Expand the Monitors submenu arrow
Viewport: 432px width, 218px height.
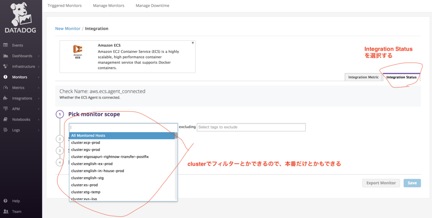39,77
